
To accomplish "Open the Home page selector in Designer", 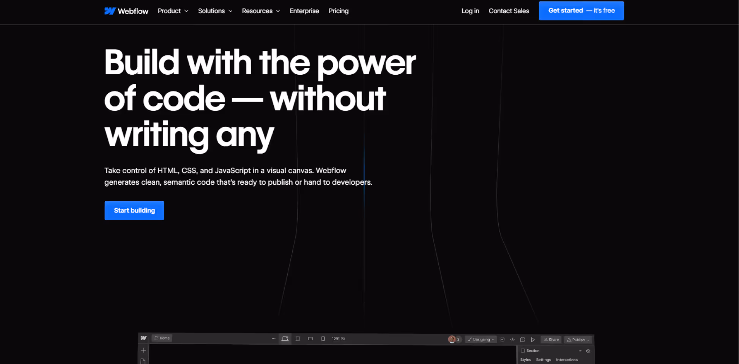I will click(162, 338).
